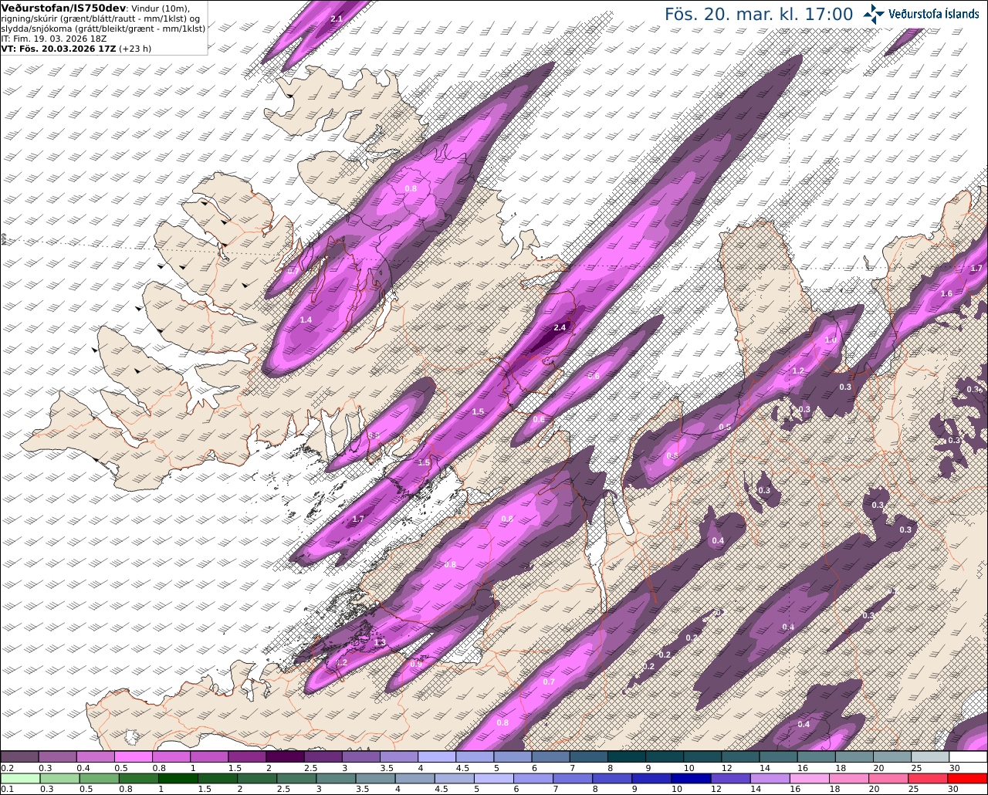Click the Veðurstofa Íslands logo icon

[875, 14]
